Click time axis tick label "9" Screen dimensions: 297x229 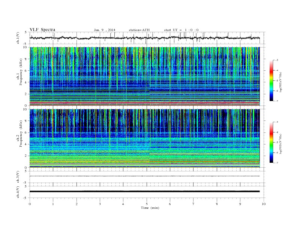click(x=240, y=204)
